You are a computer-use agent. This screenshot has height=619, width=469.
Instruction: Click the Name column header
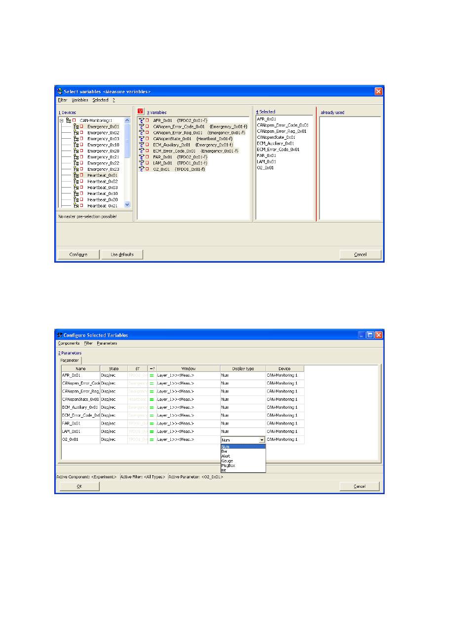click(x=80, y=368)
